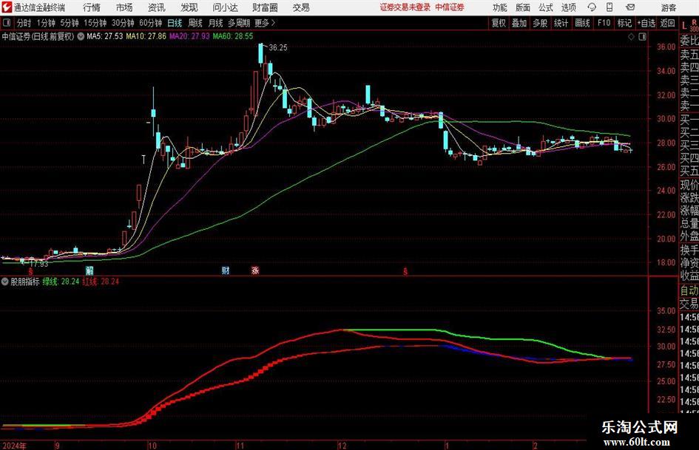Click the MA10: 27.86 value

coord(146,36)
